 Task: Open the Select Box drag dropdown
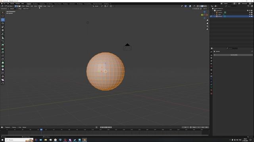(x=26, y=9)
